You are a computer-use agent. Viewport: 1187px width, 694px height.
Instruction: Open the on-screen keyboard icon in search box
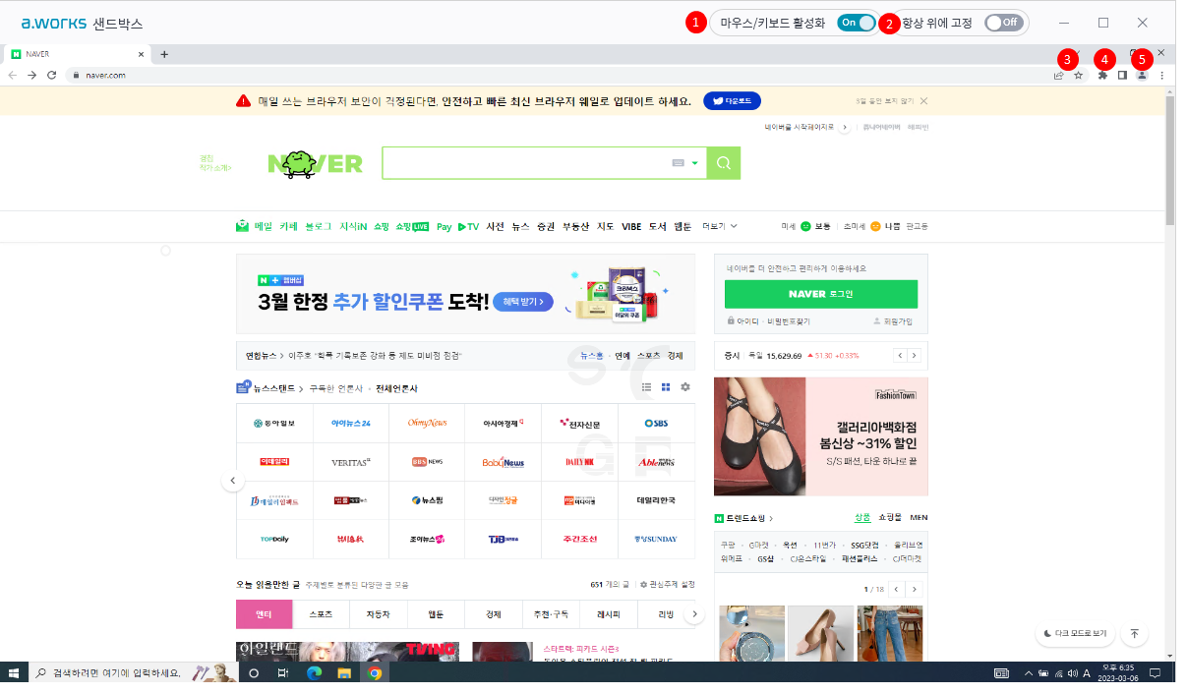(x=678, y=163)
